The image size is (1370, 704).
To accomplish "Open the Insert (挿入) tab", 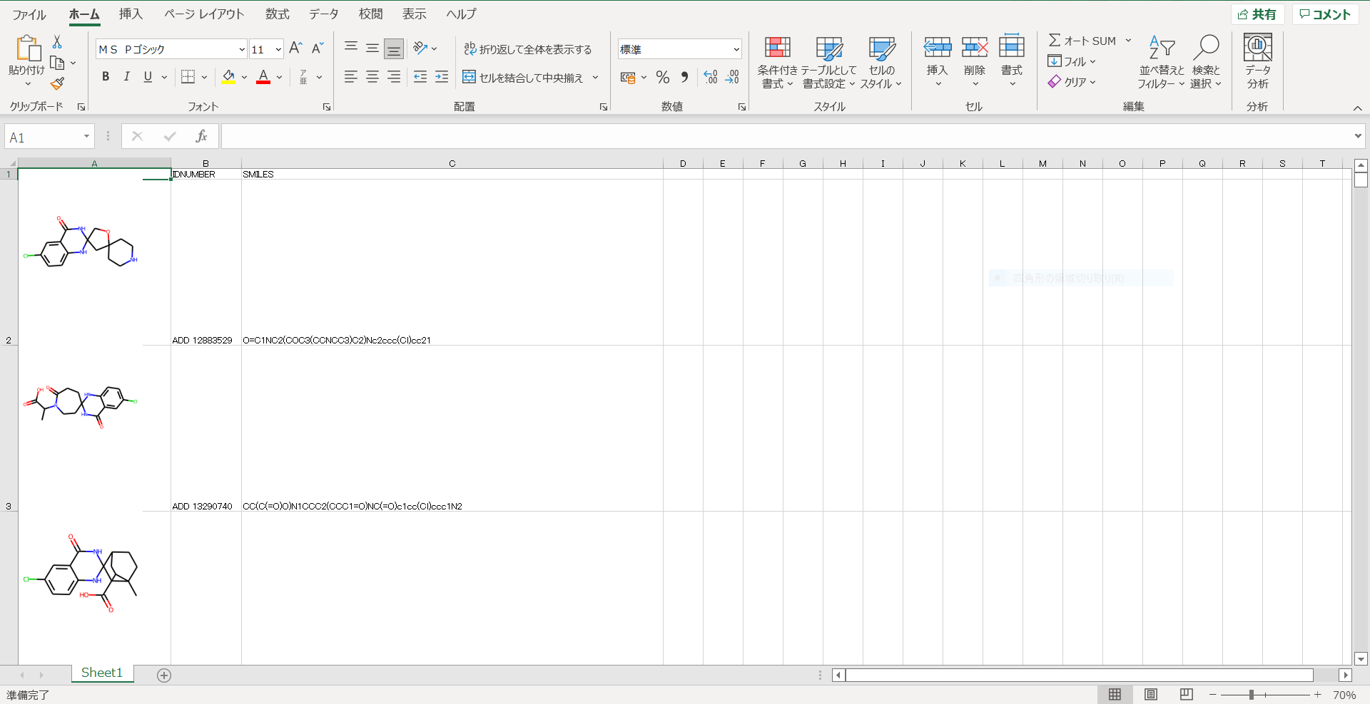I will tap(131, 14).
